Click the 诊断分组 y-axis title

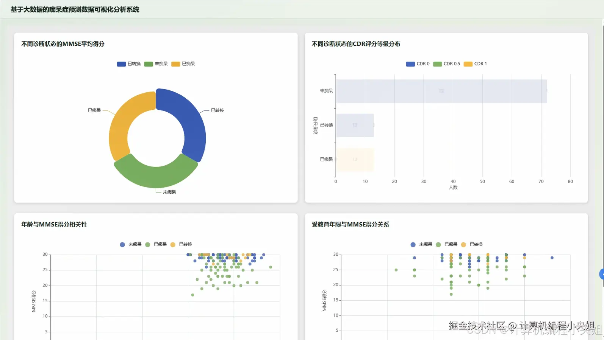pyautogui.click(x=315, y=126)
